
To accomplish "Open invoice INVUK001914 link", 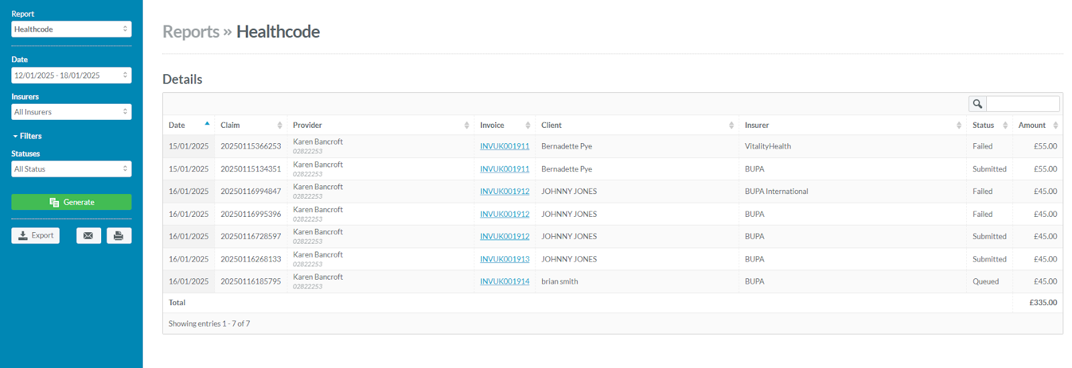I will coord(505,282).
